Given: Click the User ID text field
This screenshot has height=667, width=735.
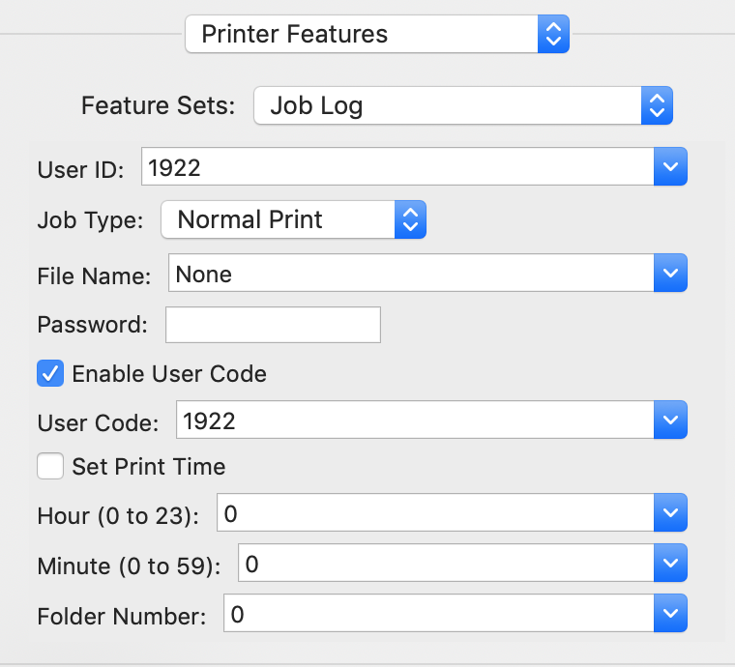Looking at the screenshot, I should pyautogui.click(x=397, y=166).
